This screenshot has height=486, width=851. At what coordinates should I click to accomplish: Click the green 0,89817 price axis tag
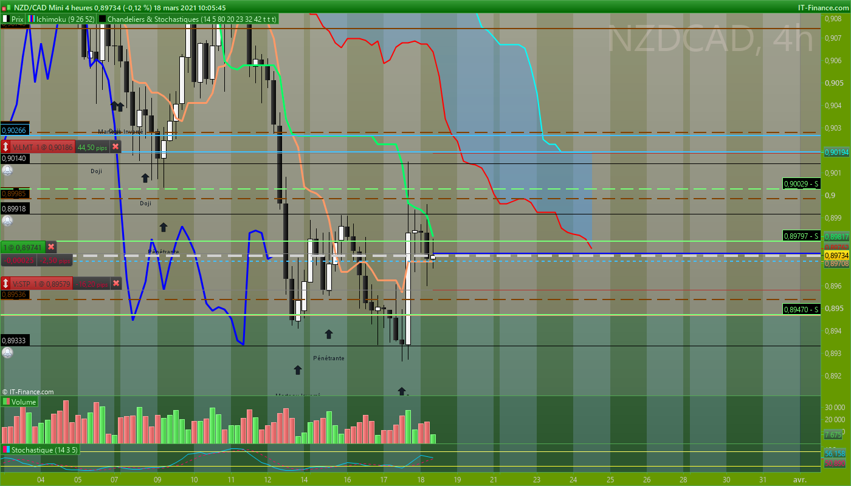[x=836, y=236]
